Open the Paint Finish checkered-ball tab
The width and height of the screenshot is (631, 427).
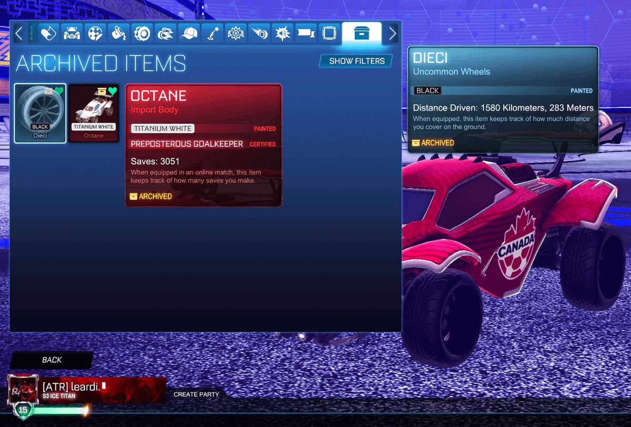coord(95,33)
